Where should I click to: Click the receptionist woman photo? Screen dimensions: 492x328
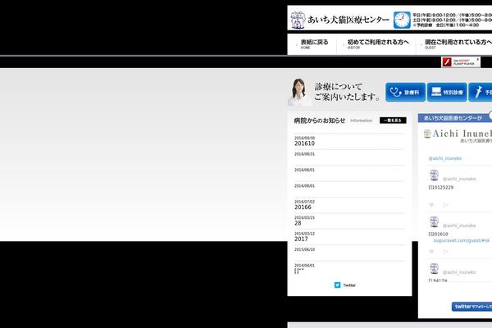point(299,92)
